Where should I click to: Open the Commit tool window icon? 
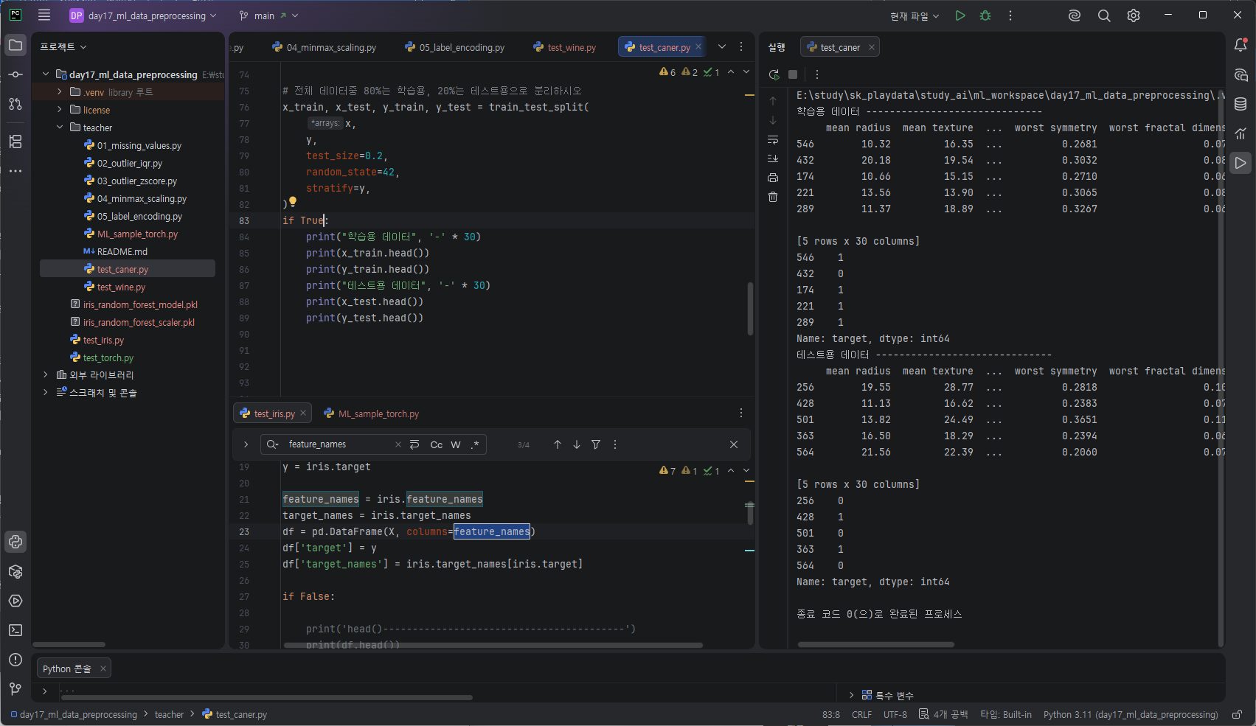(15, 74)
